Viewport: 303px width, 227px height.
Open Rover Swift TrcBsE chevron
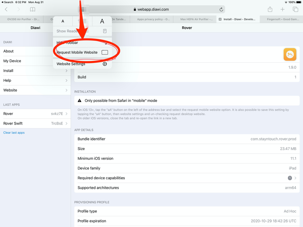[67, 123]
